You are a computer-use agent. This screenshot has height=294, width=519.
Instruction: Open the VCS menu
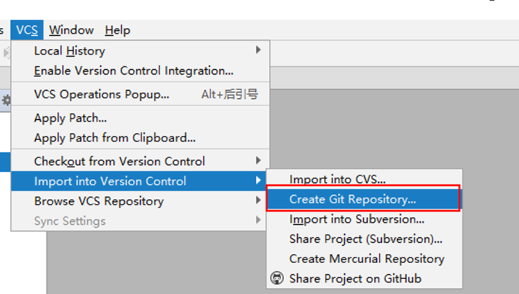pos(27,30)
